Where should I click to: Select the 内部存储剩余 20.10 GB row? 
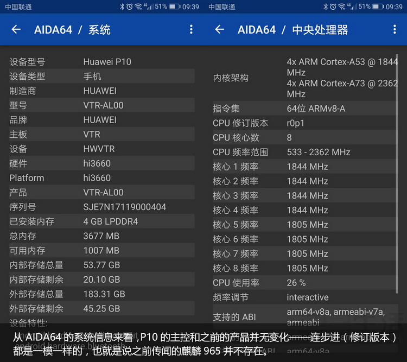tap(102, 280)
